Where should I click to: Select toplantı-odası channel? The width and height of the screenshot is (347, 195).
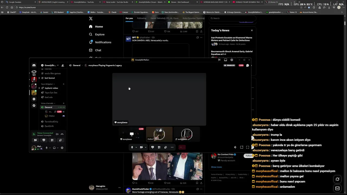pyautogui.click(x=51, y=88)
